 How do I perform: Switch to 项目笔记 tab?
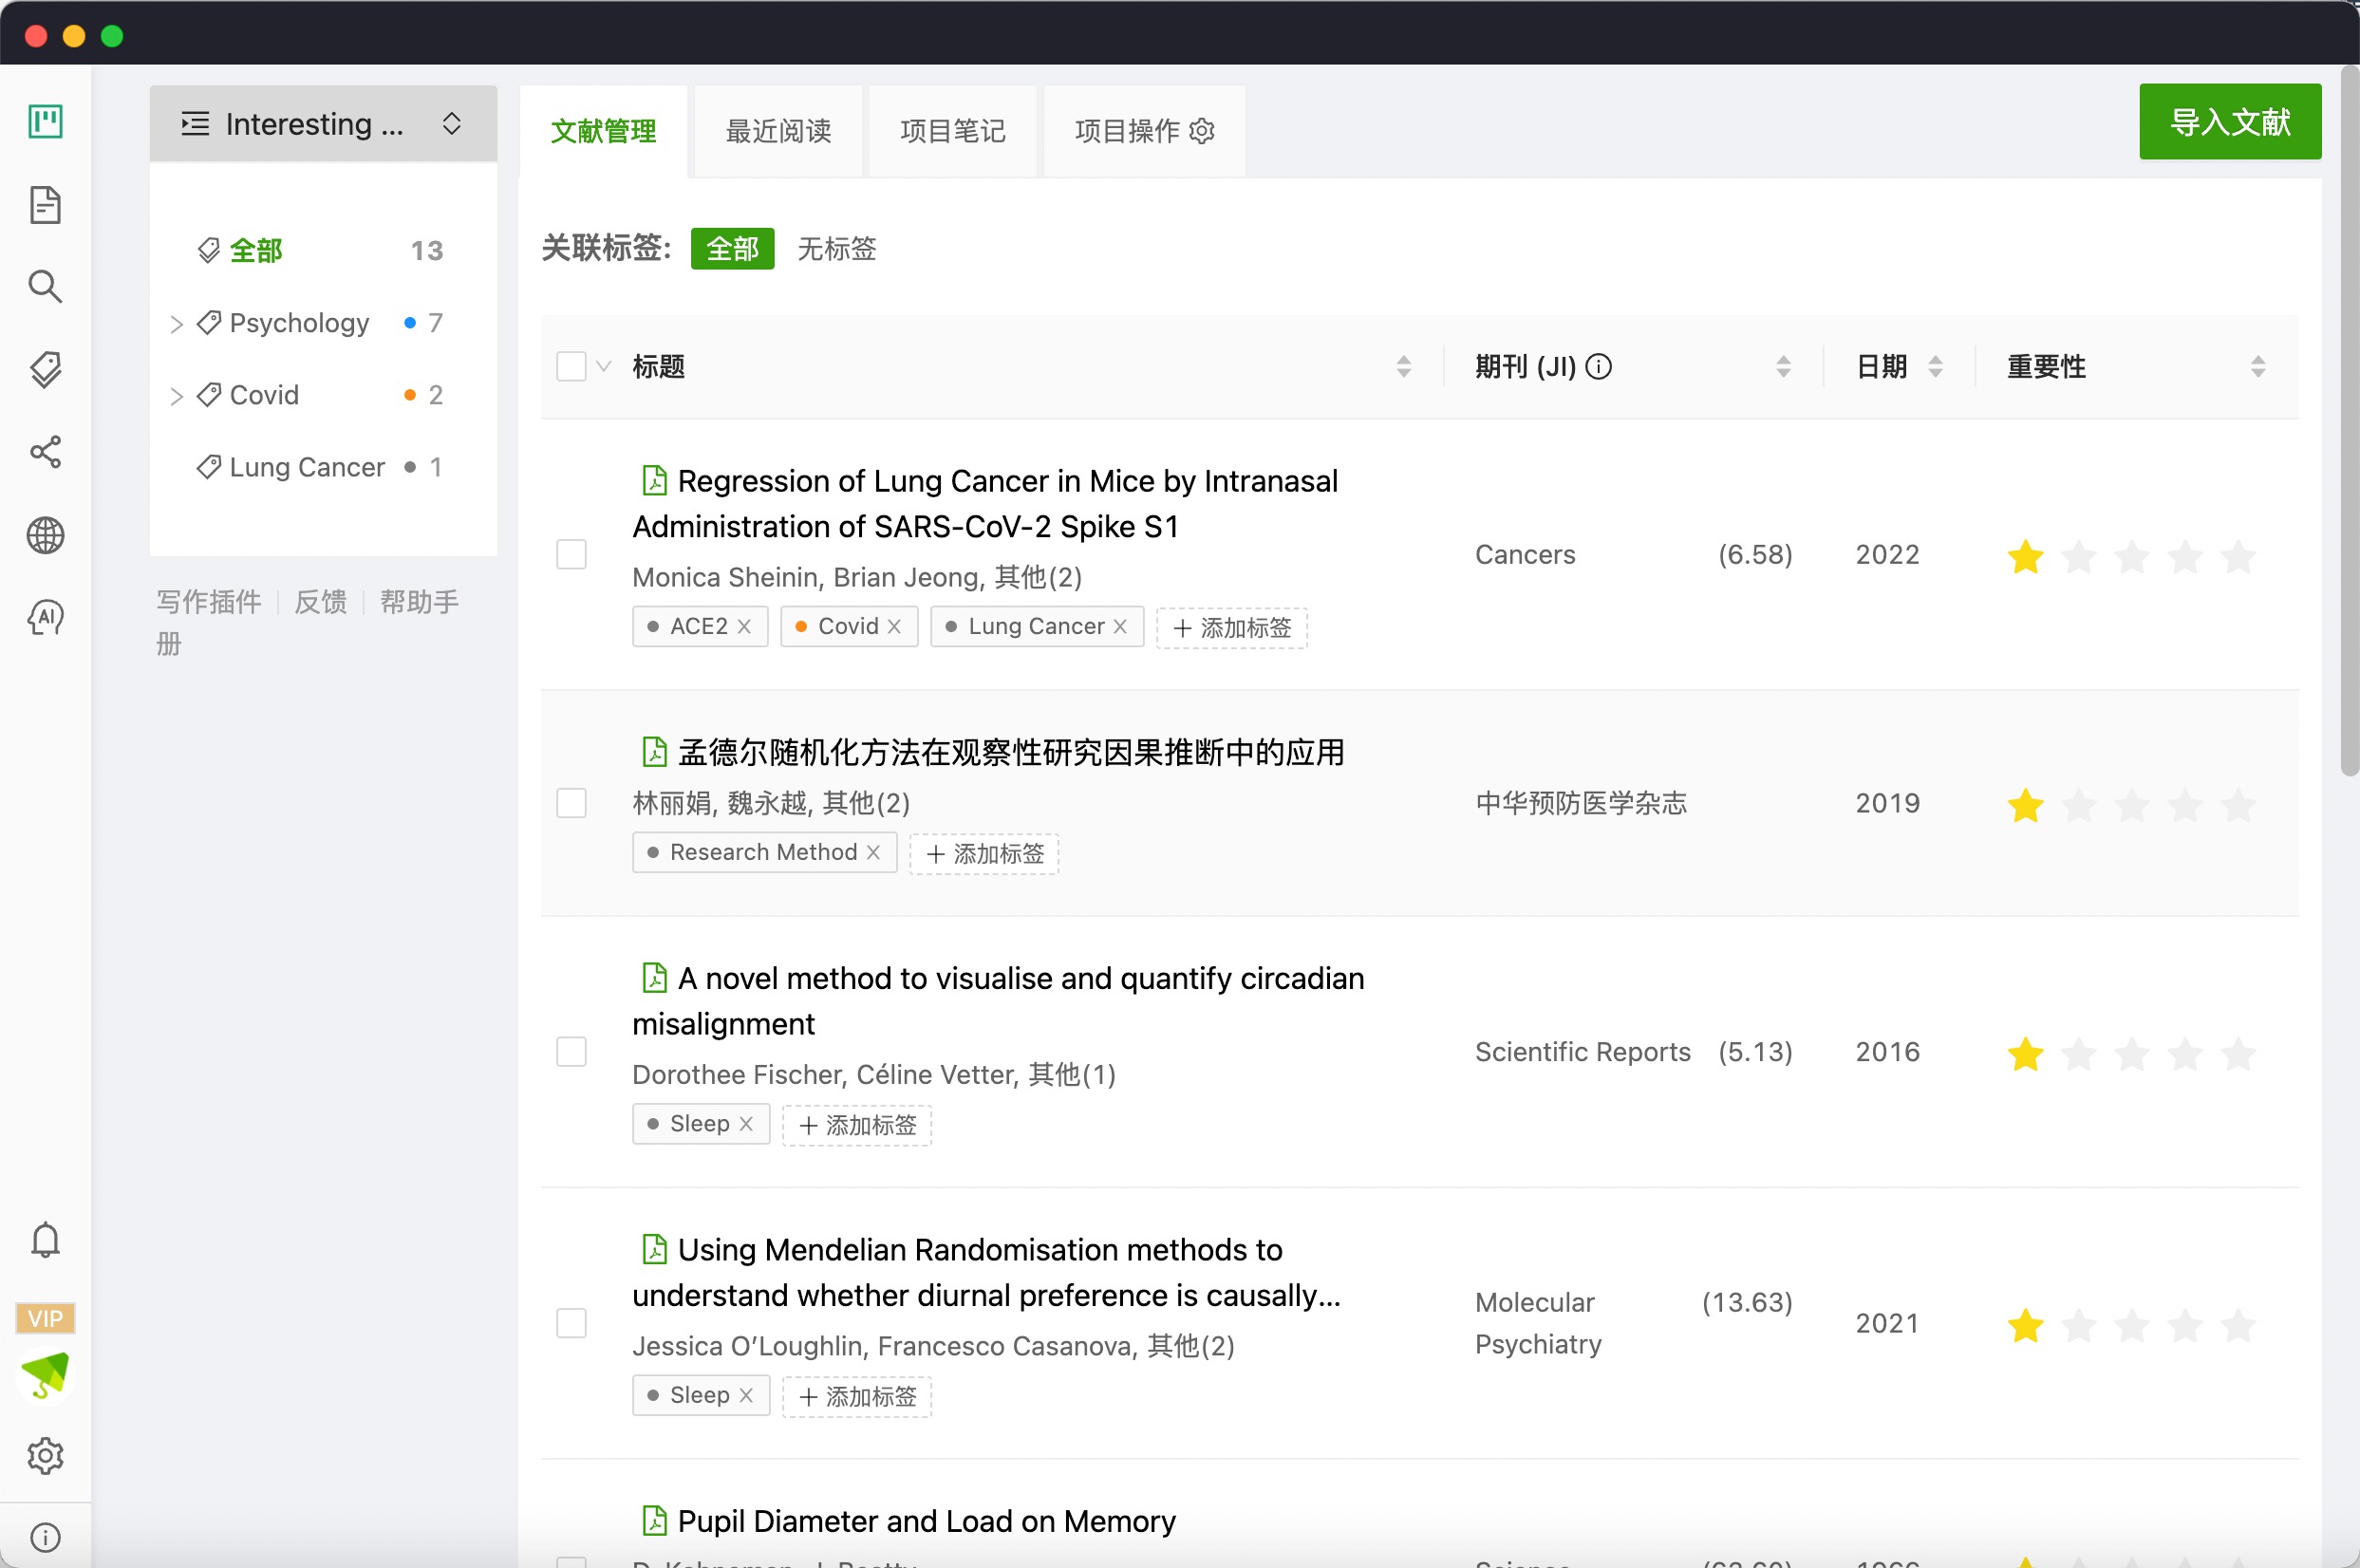click(x=952, y=131)
